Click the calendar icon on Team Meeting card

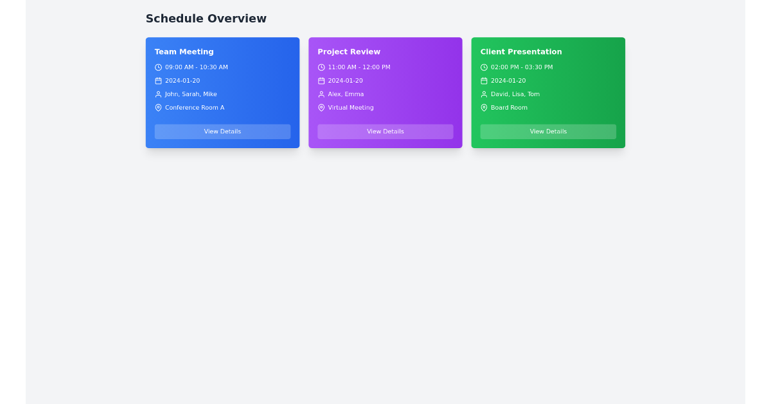[158, 80]
